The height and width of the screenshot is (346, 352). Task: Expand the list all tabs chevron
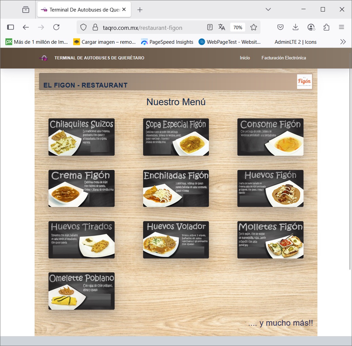click(x=268, y=9)
